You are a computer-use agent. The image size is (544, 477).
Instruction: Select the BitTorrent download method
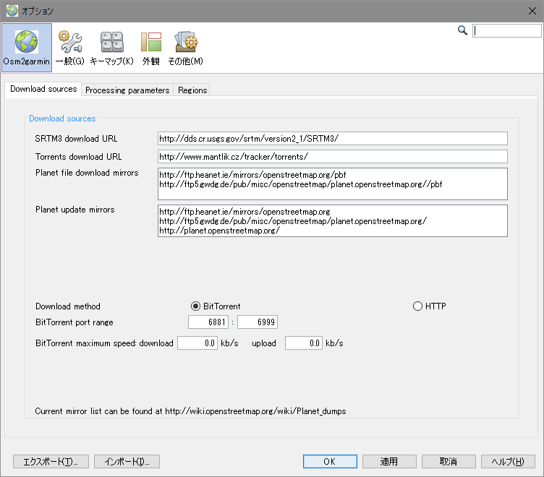coord(195,306)
